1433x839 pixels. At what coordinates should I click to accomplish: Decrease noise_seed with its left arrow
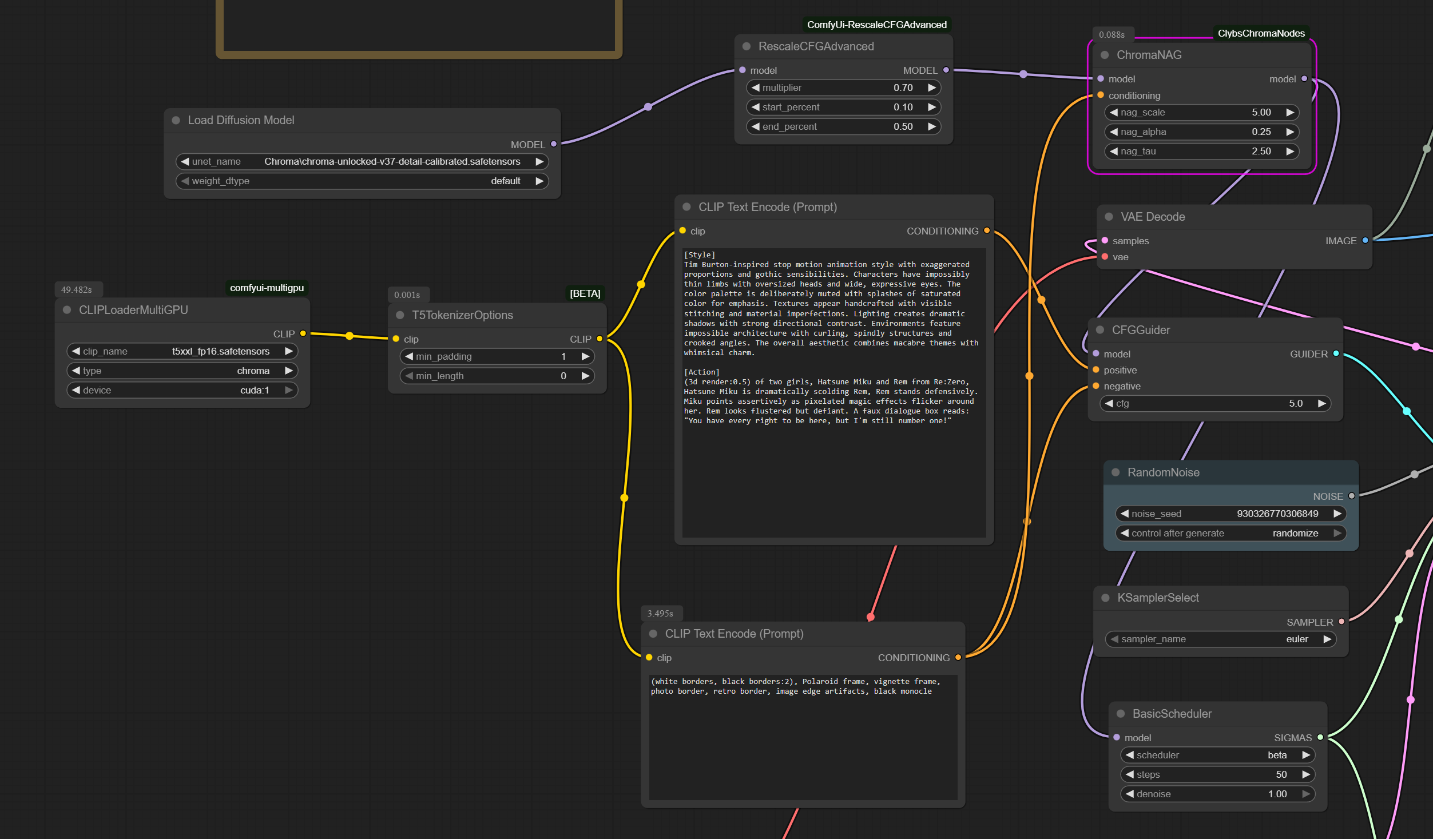point(1125,514)
